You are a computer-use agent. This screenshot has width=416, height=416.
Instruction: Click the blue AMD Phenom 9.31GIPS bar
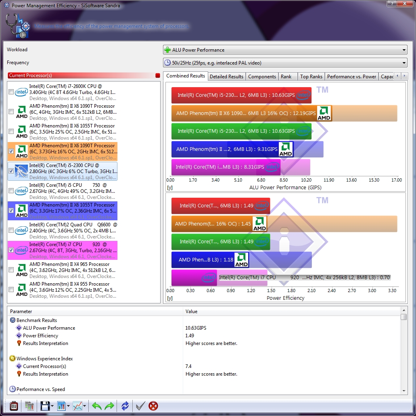point(232,149)
